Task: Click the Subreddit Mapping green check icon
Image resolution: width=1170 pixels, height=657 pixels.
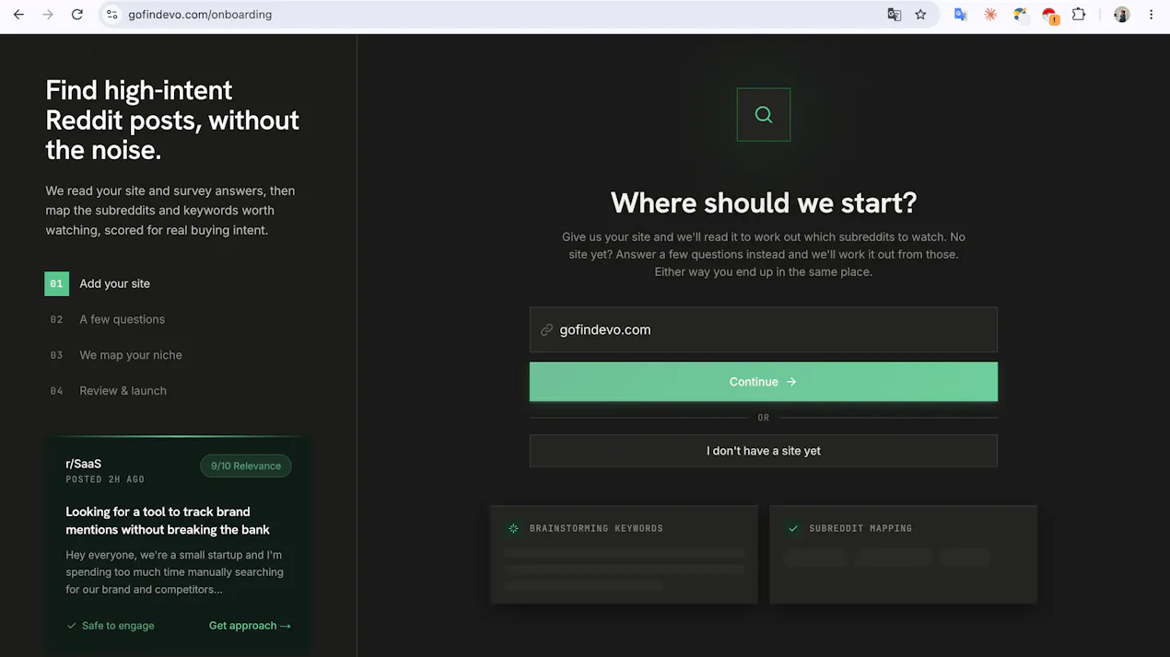Action: (x=793, y=528)
